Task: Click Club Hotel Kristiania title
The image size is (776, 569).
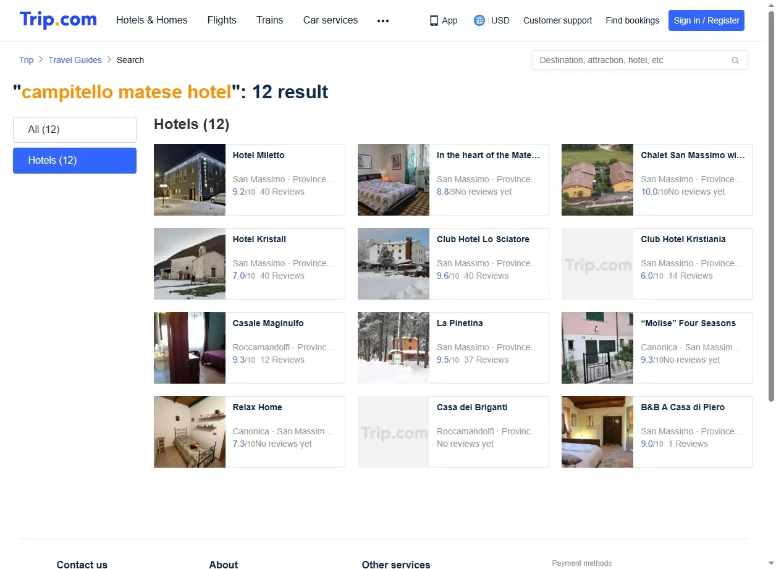Action: coord(683,239)
